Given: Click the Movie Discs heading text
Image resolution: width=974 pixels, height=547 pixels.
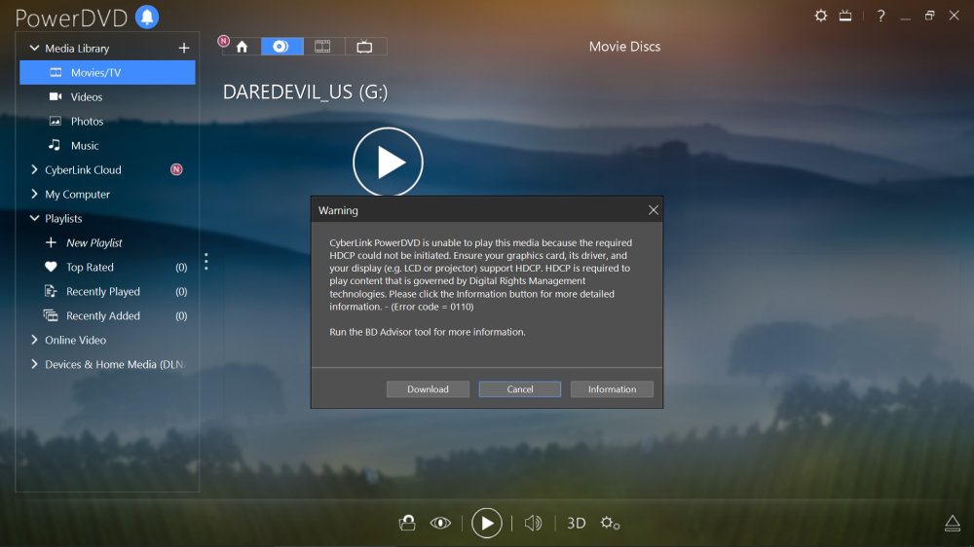Looking at the screenshot, I should [624, 47].
